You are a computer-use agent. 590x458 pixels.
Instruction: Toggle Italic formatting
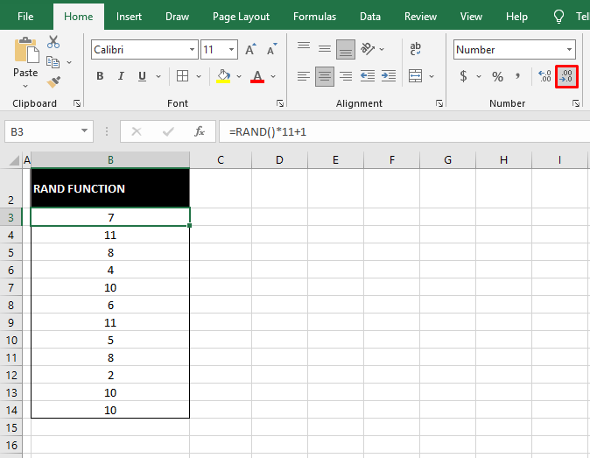tap(121, 76)
